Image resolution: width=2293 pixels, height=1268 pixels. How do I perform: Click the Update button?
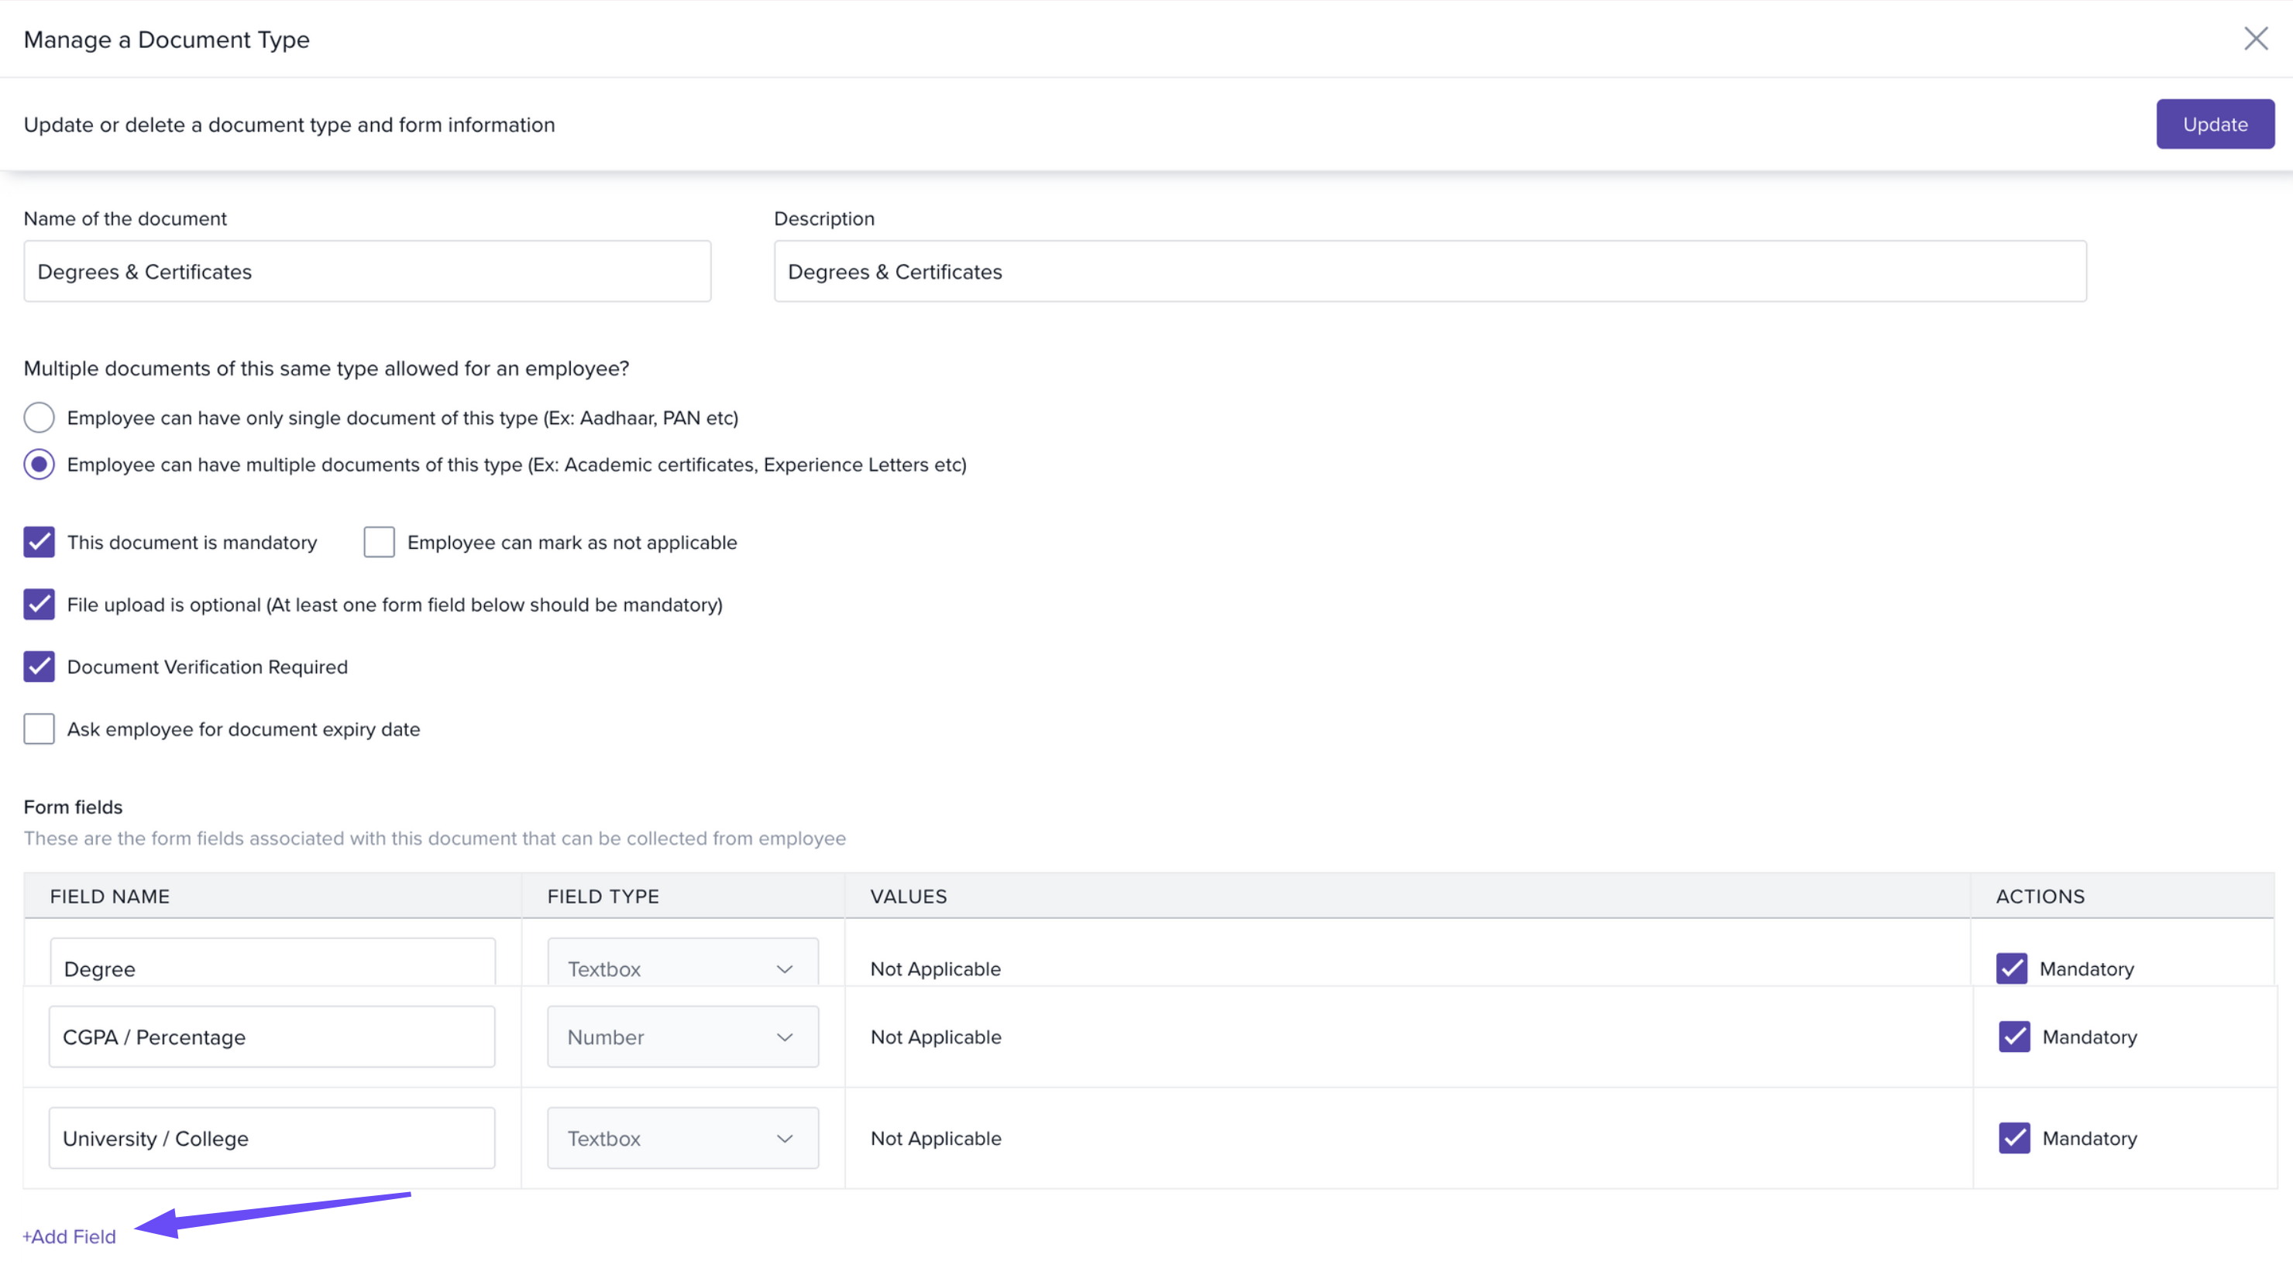[x=2214, y=125]
